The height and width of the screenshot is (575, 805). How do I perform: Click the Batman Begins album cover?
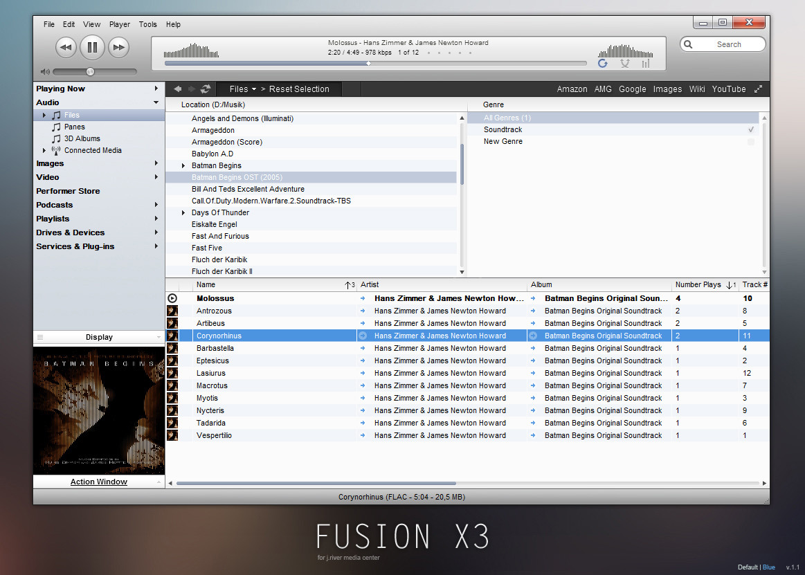(x=98, y=411)
